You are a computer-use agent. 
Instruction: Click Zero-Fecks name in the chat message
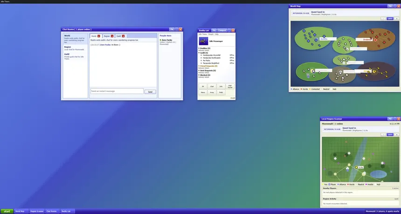105,45
